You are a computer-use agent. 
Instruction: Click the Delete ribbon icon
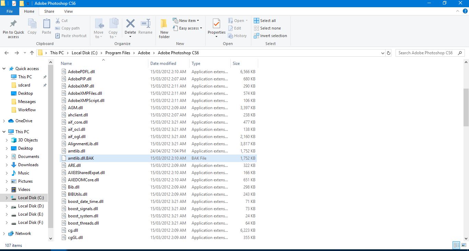coord(130,24)
